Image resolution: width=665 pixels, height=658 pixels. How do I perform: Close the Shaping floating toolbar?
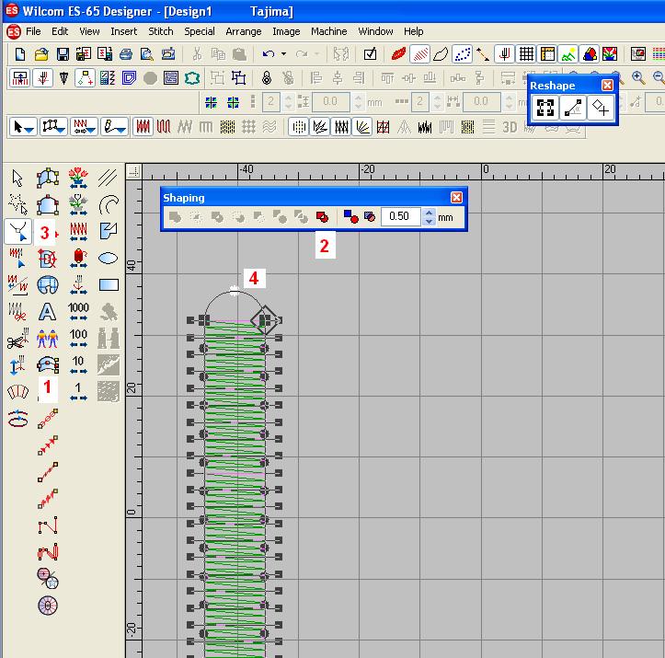[x=456, y=197]
